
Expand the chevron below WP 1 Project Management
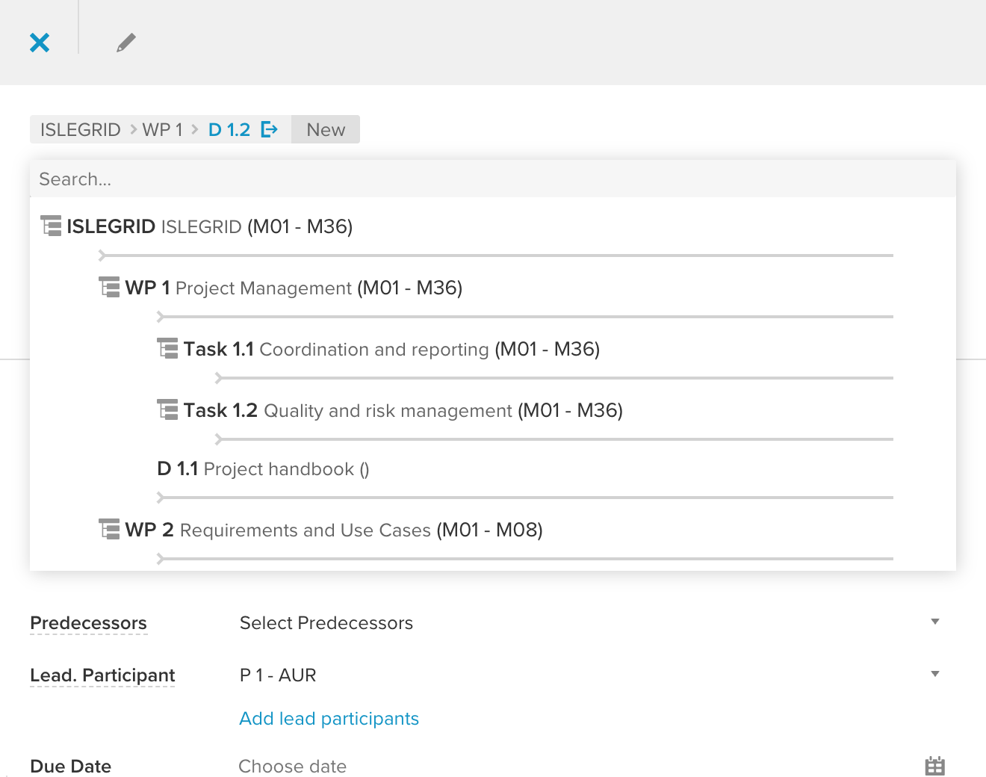click(161, 317)
